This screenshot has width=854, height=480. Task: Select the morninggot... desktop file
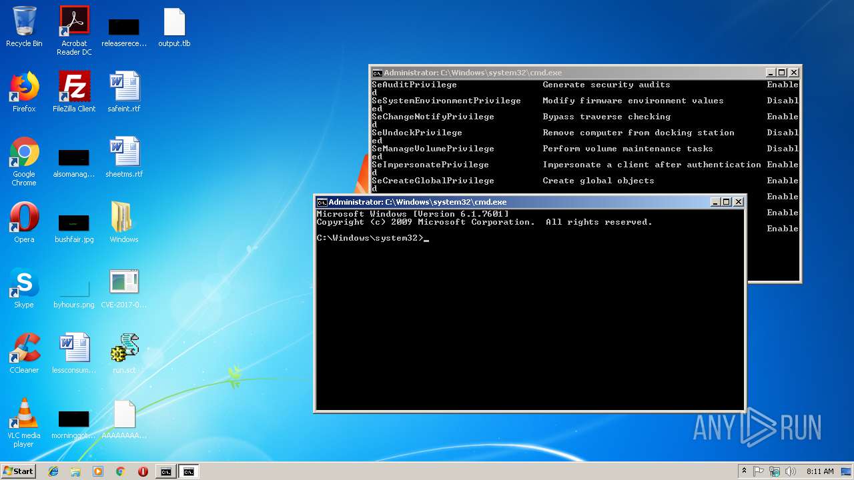pos(74,425)
